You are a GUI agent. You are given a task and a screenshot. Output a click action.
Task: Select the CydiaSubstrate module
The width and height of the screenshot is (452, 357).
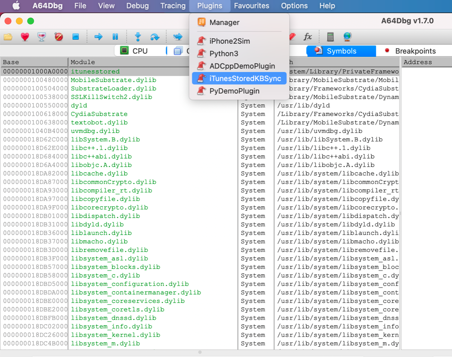pyautogui.click(x=99, y=114)
